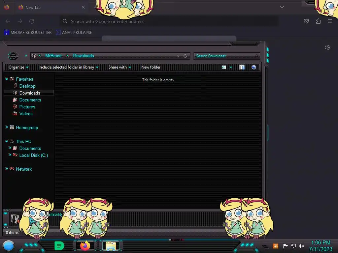
Task: Select Desktop under Favorites
Action: click(x=27, y=86)
